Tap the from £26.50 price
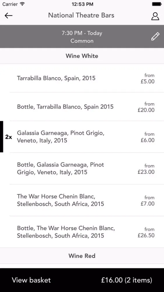 click(x=146, y=232)
